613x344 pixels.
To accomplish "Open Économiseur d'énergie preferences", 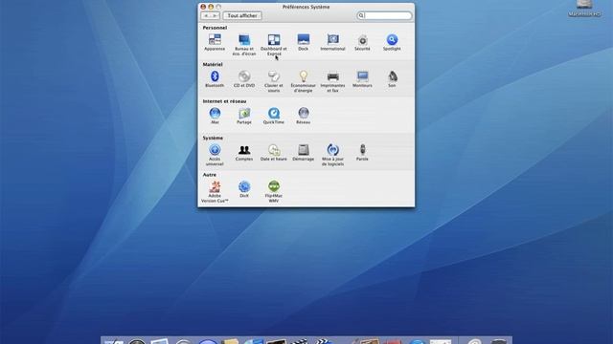I will pos(304,81).
